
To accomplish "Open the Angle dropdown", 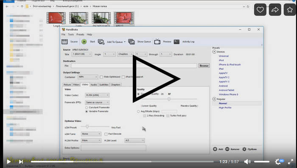I will point(109,54).
